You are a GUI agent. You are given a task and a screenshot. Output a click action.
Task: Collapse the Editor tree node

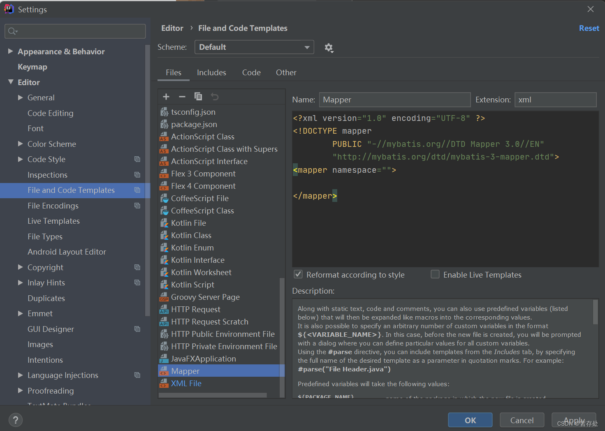click(x=11, y=82)
